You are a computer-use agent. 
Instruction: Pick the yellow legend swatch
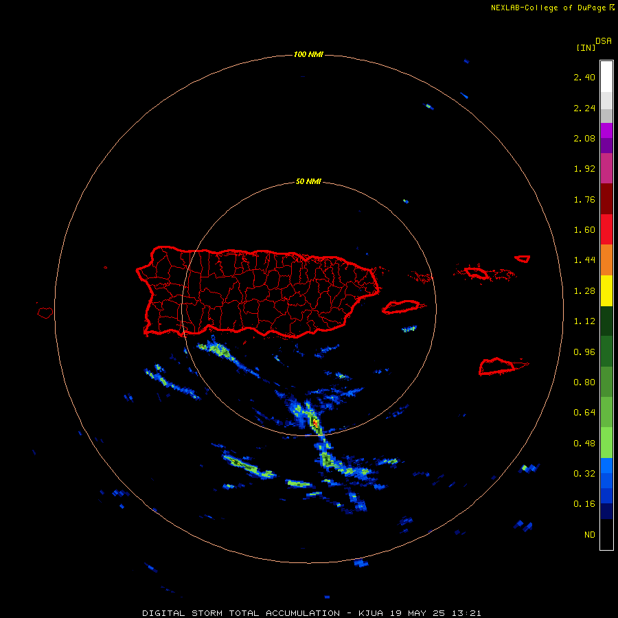coord(606,290)
